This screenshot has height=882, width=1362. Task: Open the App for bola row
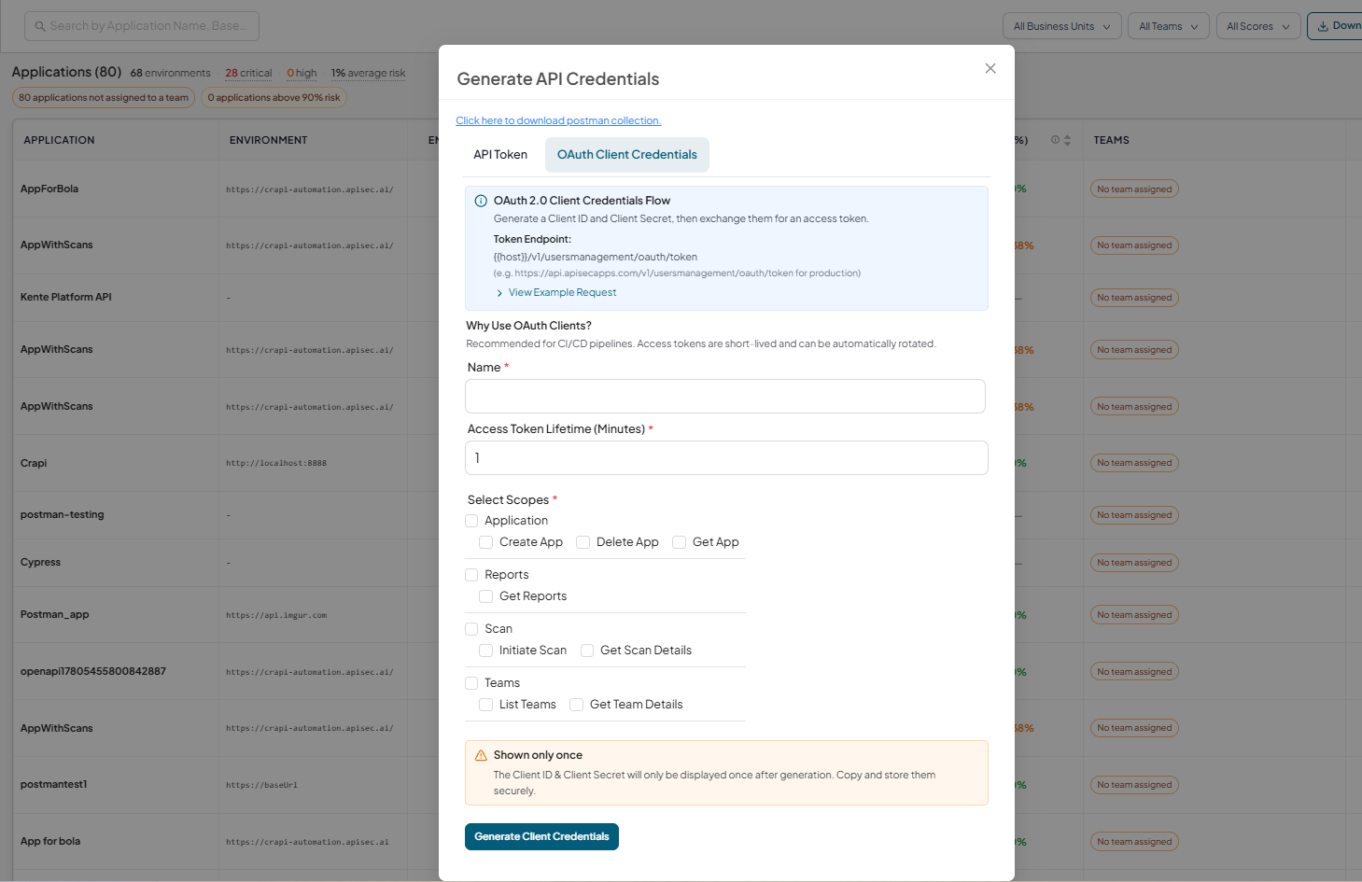[x=50, y=841]
